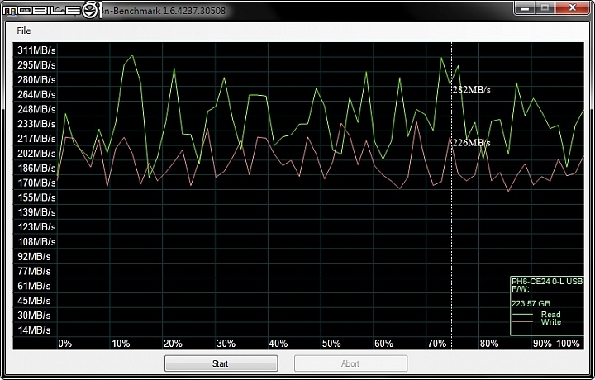595x380 pixels.
Task: Click the 10% progress axis label
Action: 121,344
